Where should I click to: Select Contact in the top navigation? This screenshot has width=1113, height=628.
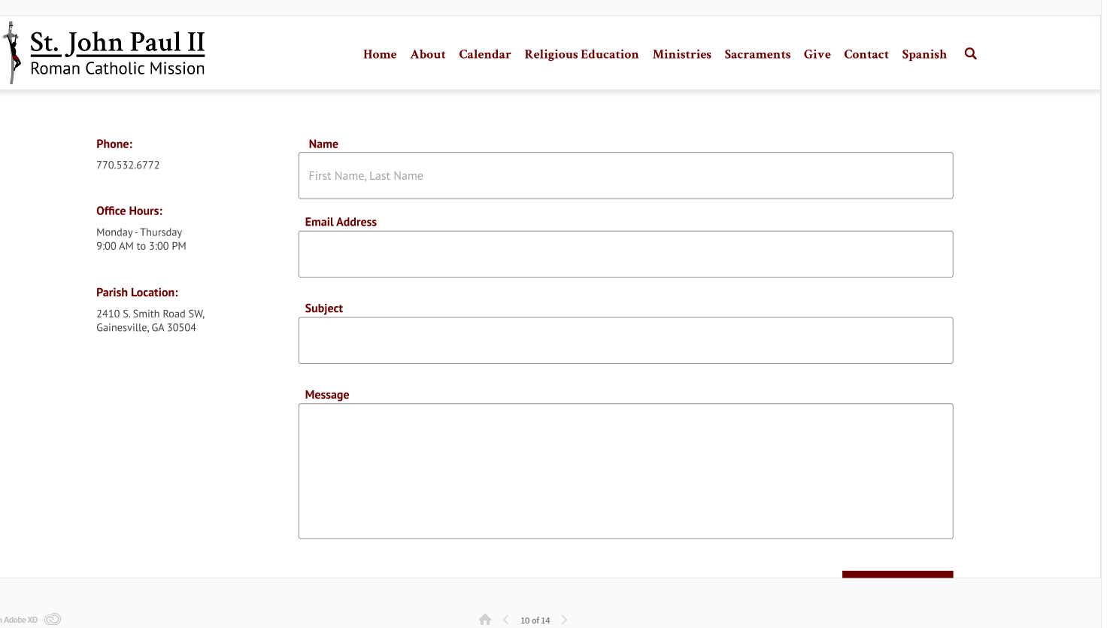[866, 54]
